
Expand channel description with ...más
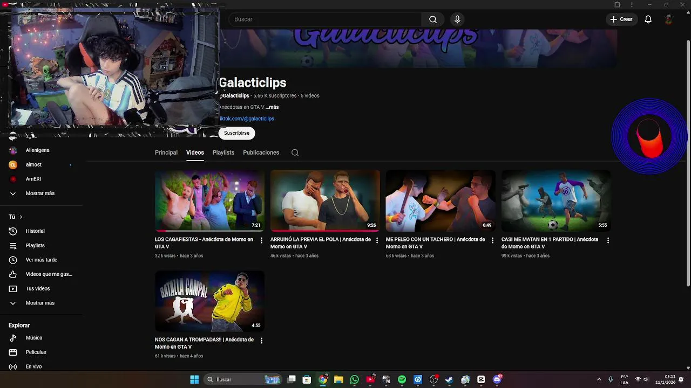point(272,107)
